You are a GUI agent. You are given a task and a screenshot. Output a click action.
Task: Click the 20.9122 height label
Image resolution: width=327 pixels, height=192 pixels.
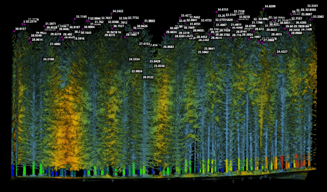tap(148, 77)
